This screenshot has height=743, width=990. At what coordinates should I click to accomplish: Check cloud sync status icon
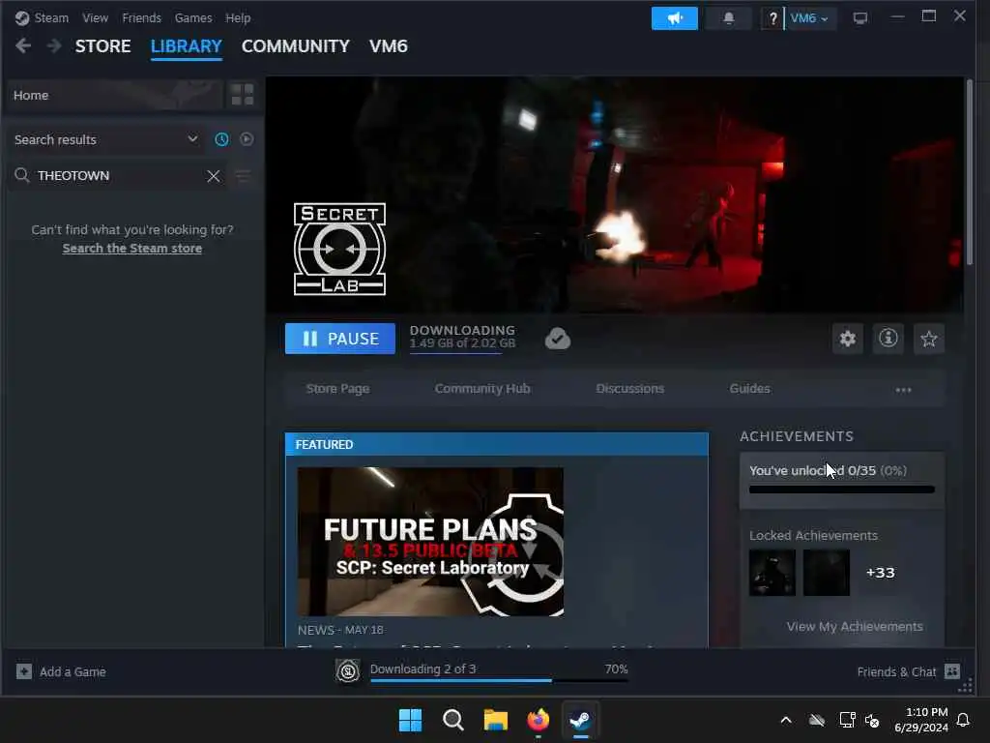pos(558,339)
